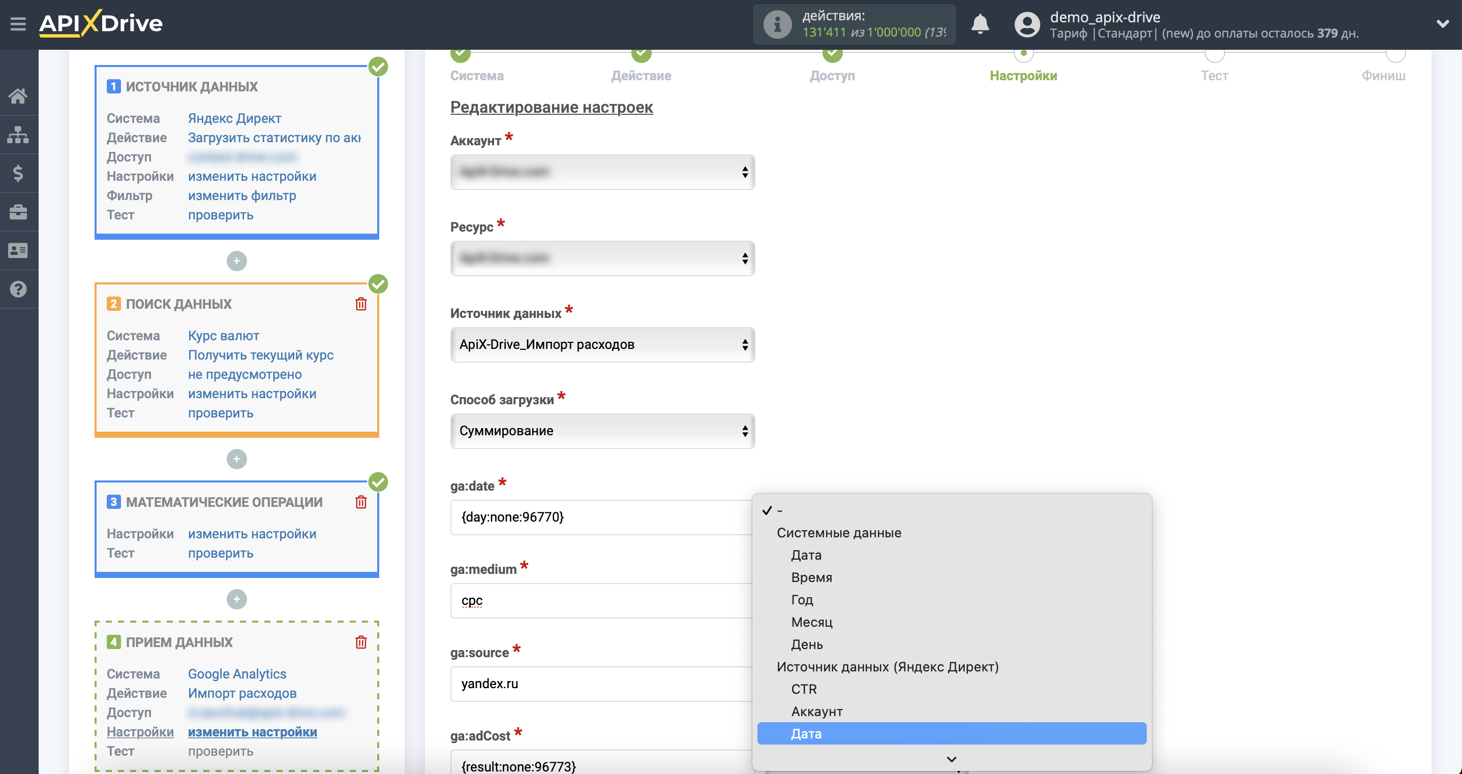
Task: Click изменить настройки in Математические операции
Action: pyautogui.click(x=252, y=534)
